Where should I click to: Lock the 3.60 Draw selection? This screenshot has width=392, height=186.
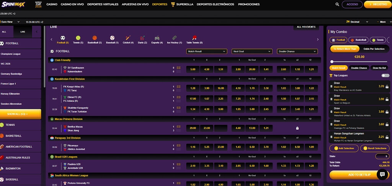387,124
